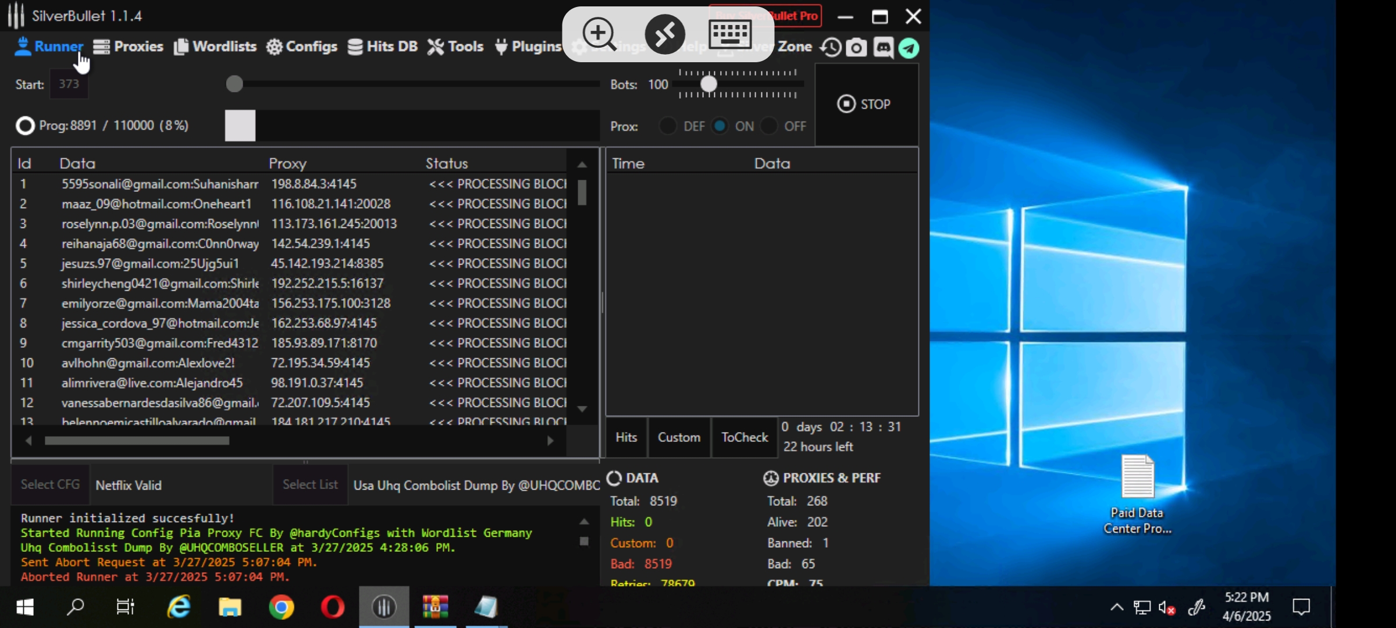
Task: Show hidden system tray icons
Action: coord(1116,607)
